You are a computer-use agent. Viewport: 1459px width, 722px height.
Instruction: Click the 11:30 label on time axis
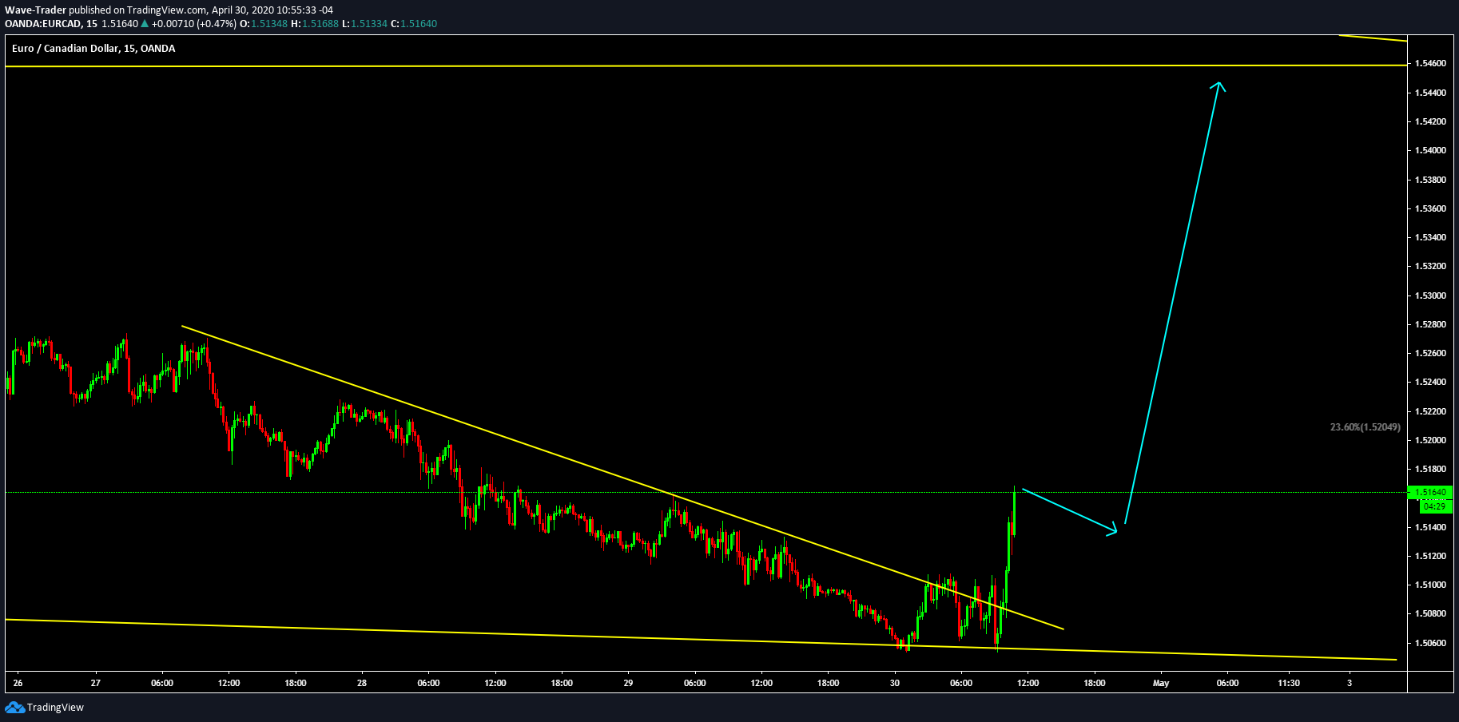point(1289,683)
